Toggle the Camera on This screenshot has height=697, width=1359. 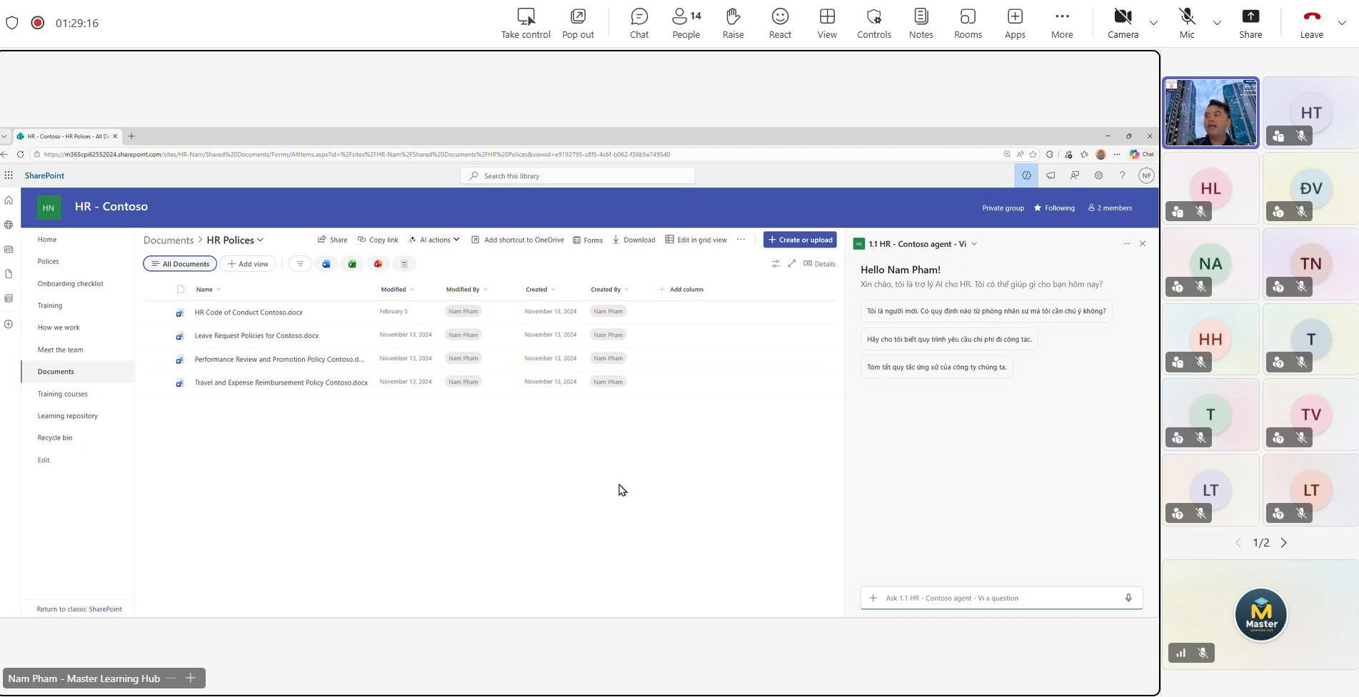(1122, 23)
